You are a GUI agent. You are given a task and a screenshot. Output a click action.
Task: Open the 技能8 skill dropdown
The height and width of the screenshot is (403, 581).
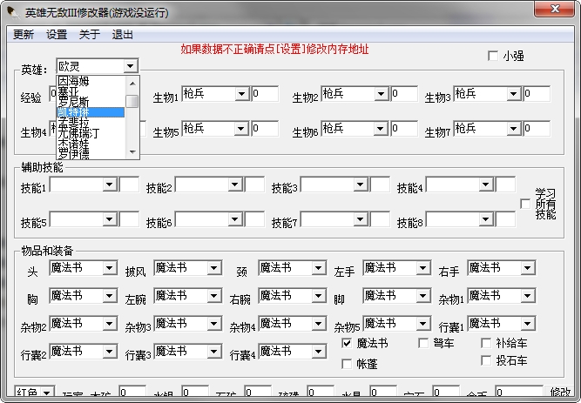(x=485, y=219)
